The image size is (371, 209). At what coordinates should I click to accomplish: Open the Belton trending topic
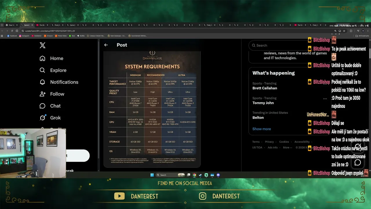point(258,118)
